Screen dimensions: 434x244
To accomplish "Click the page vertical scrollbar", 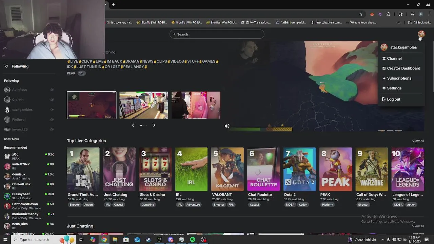I will pyautogui.click(x=433, y=66).
